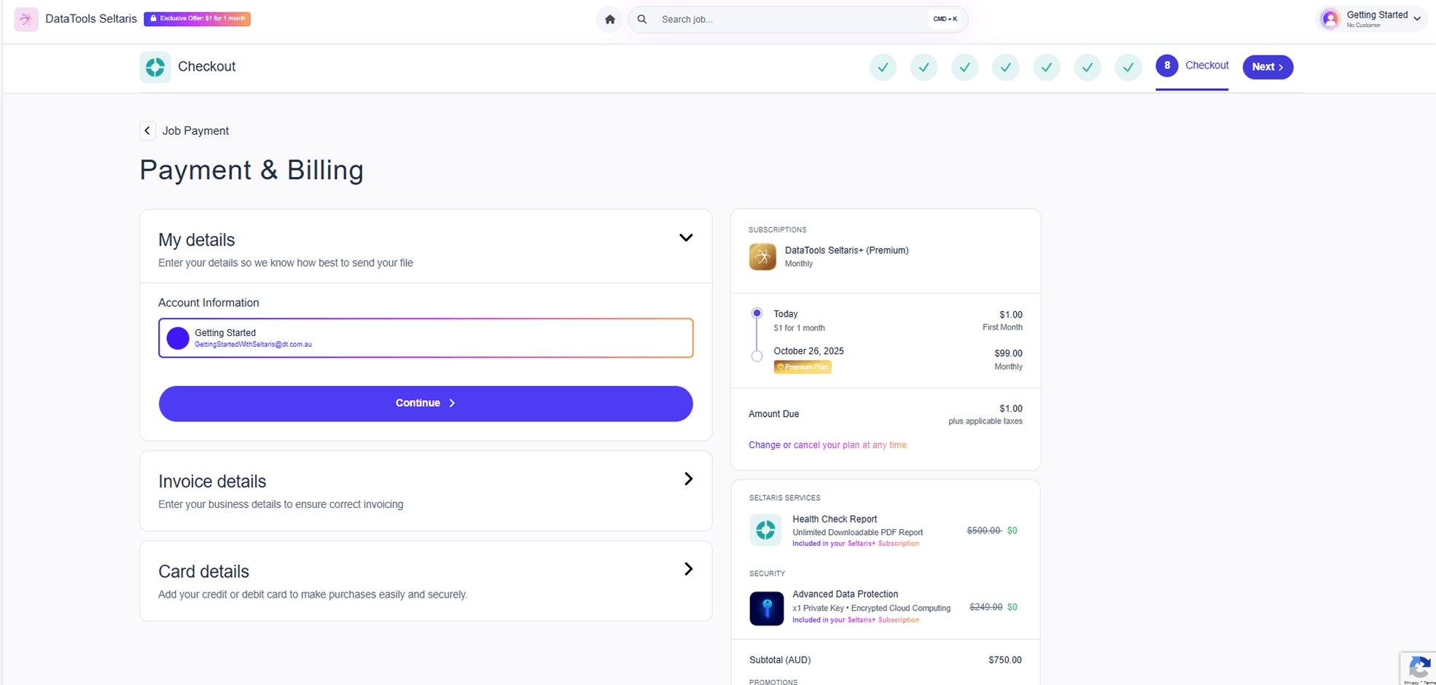
Task: Click the Next button in header
Action: (x=1267, y=67)
